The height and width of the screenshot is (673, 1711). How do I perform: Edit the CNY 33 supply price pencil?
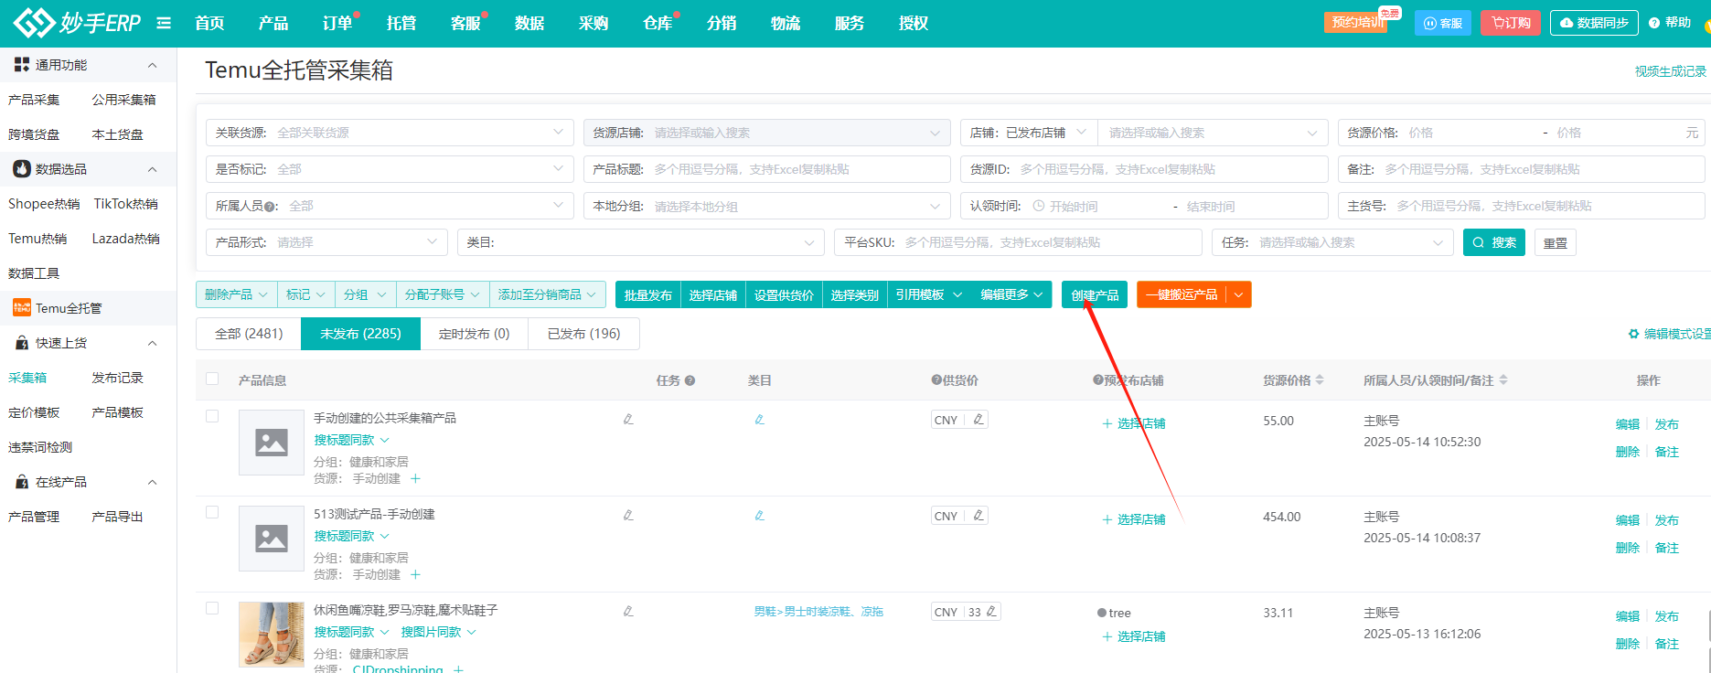(991, 612)
